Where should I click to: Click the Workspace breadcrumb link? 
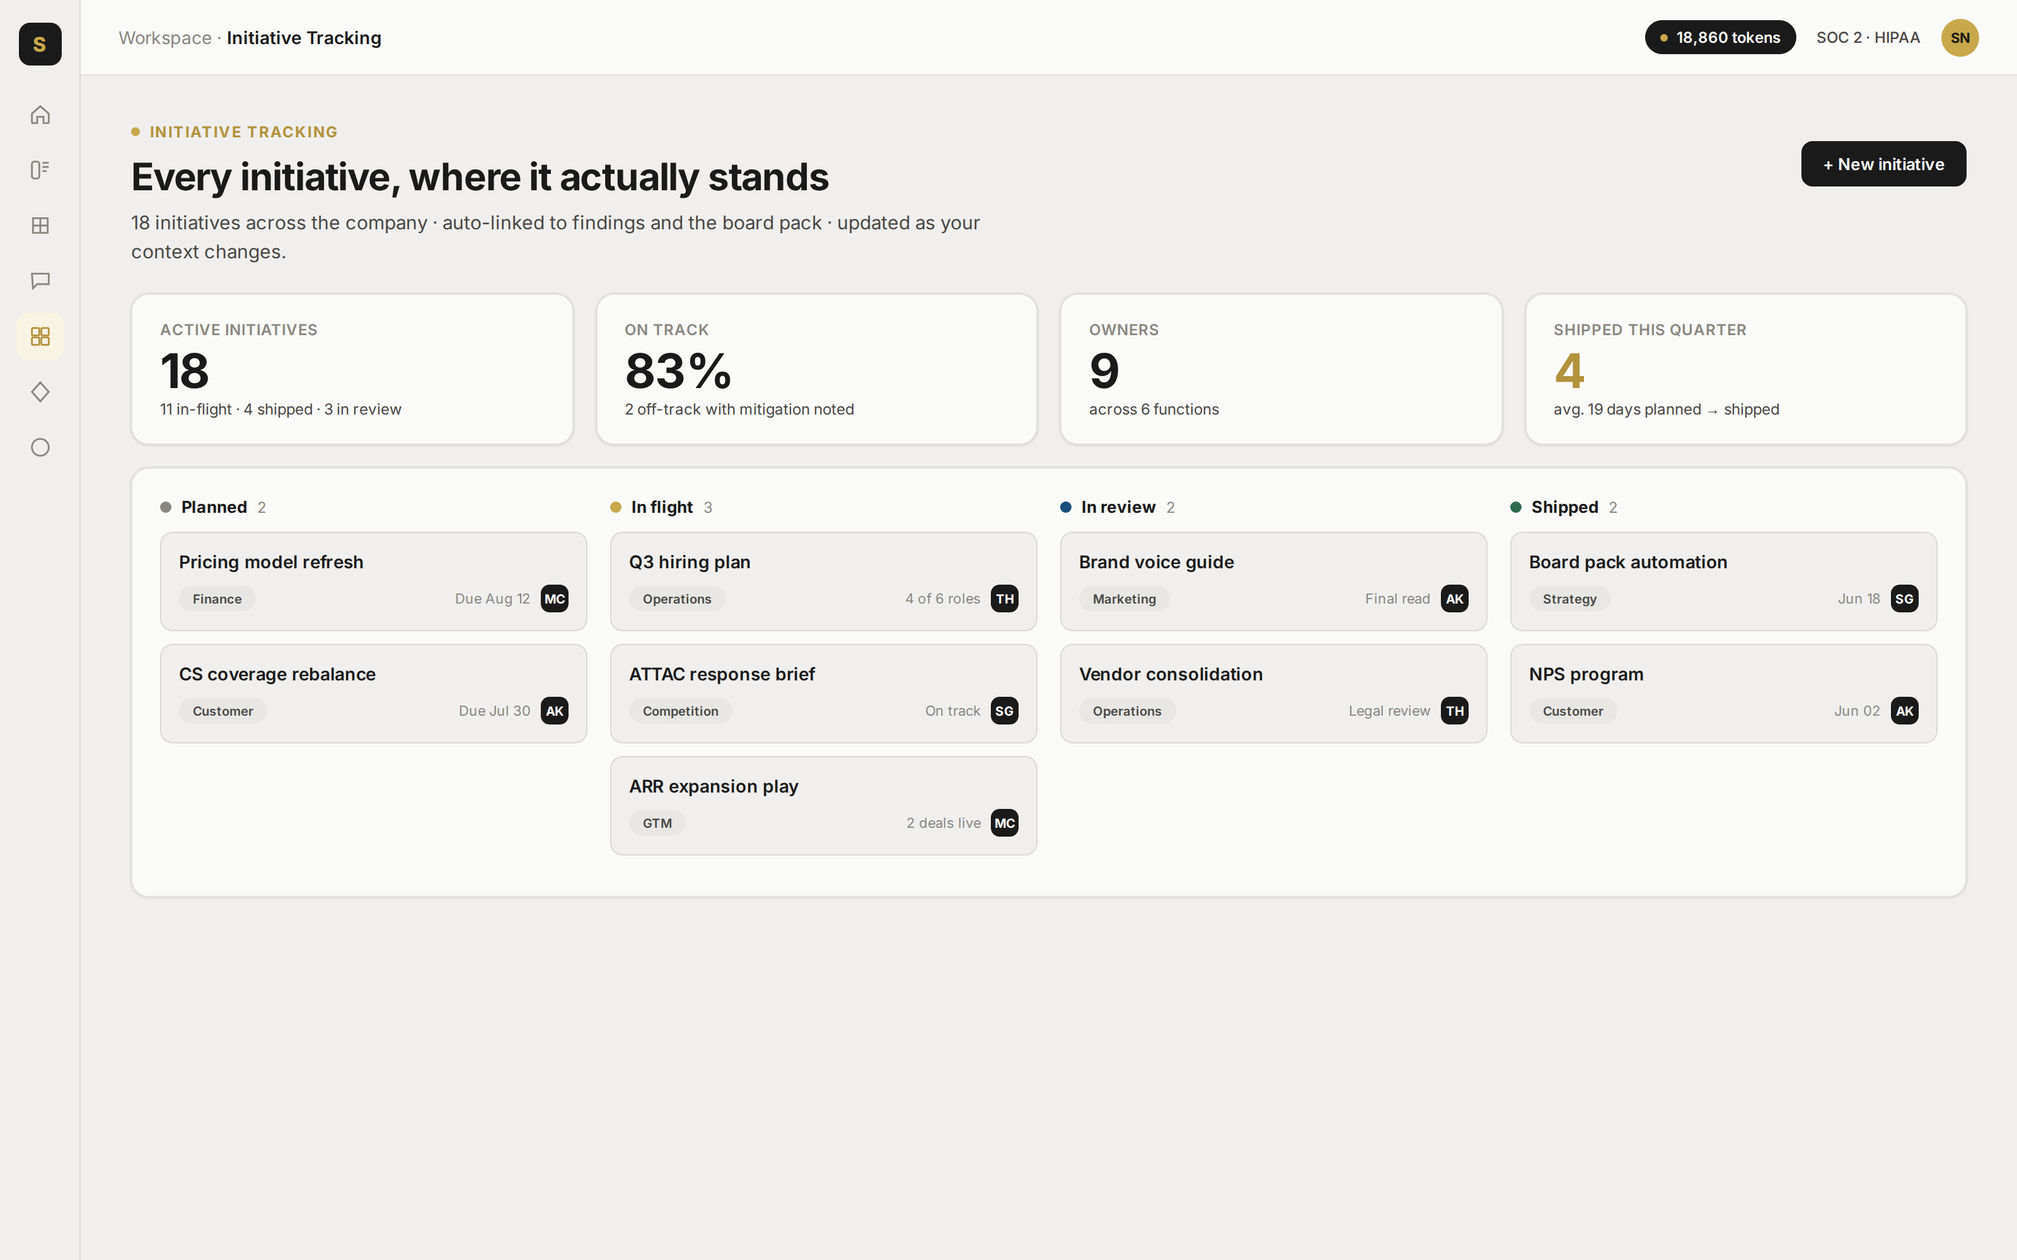165,38
